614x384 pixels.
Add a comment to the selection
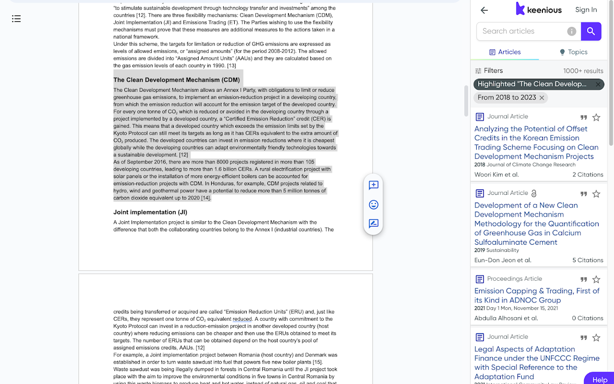pos(373,185)
